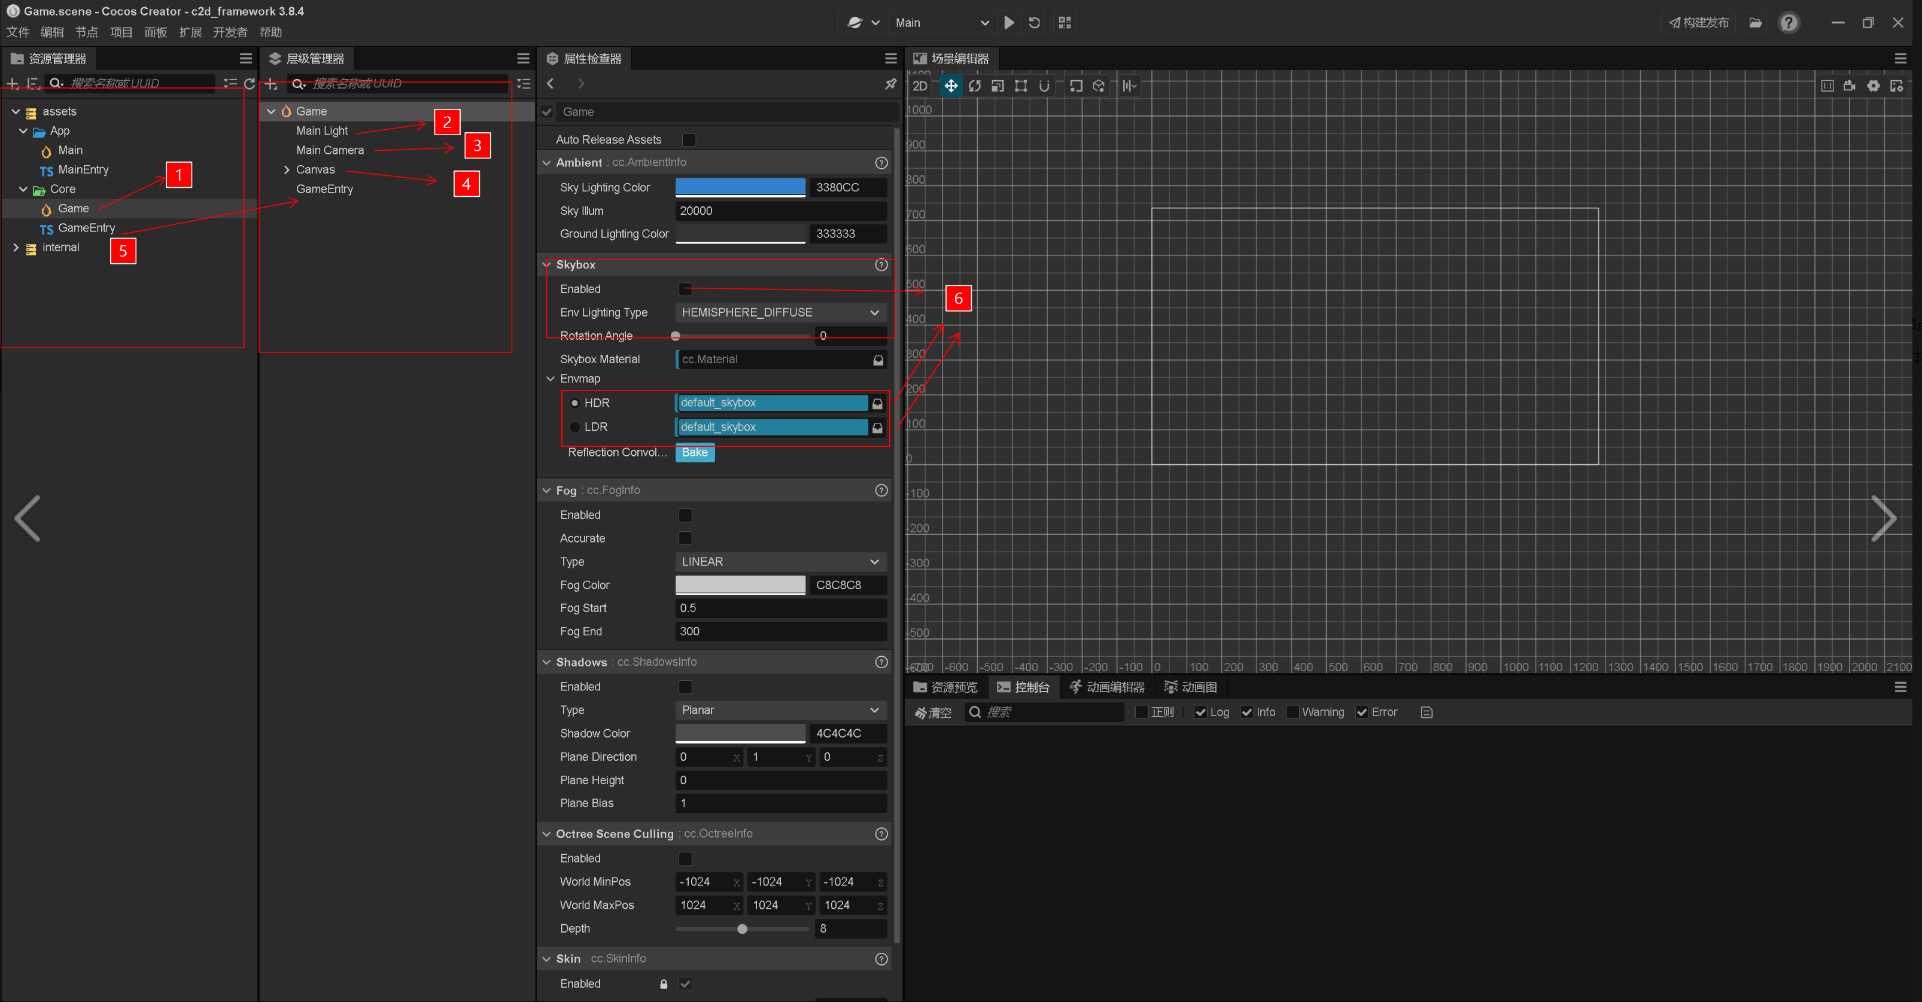Open the Fog Color swatch
Viewport: 1922px width, 1002px height.
click(740, 585)
